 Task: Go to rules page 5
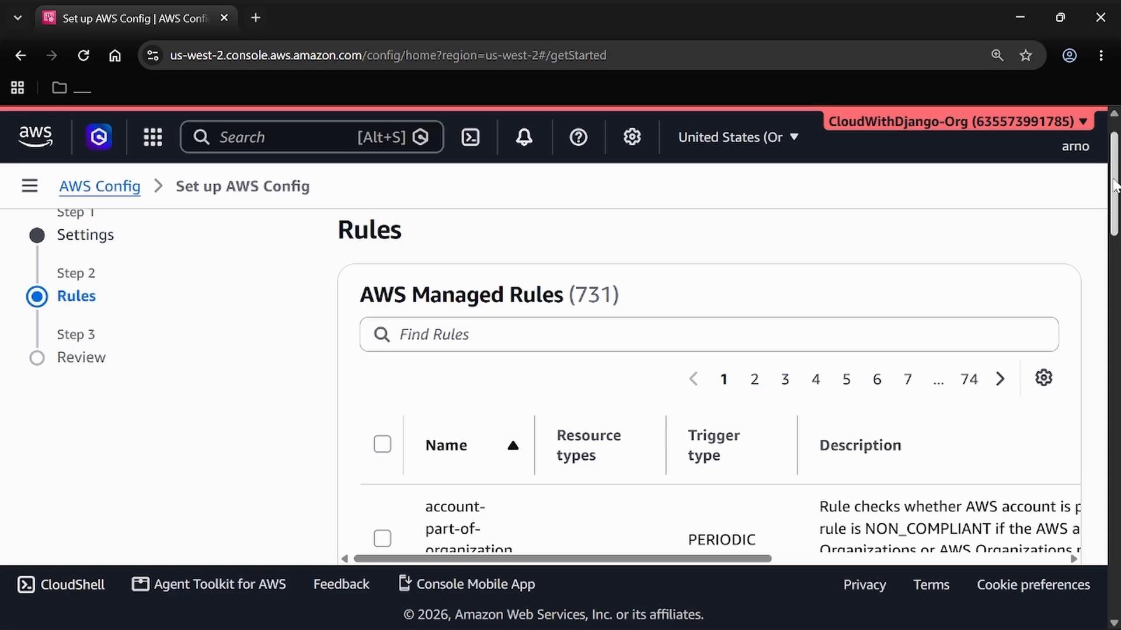[x=847, y=380]
